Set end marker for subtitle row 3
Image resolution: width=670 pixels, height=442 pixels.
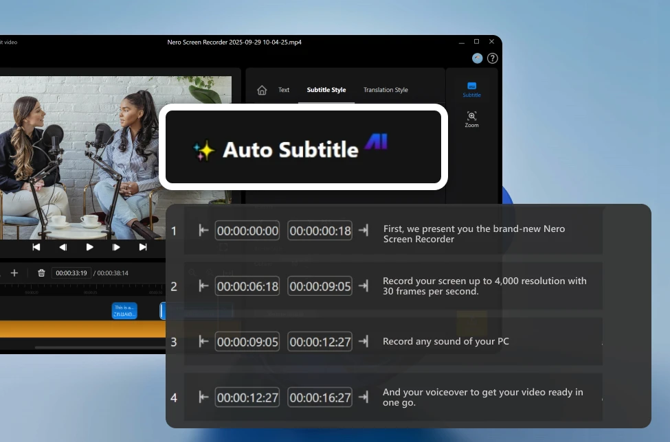[364, 341]
